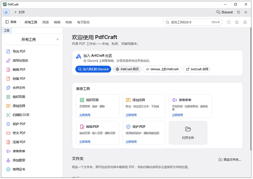
Task: Click the 组织页面 card grid icon
Action: (x=82, y=100)
